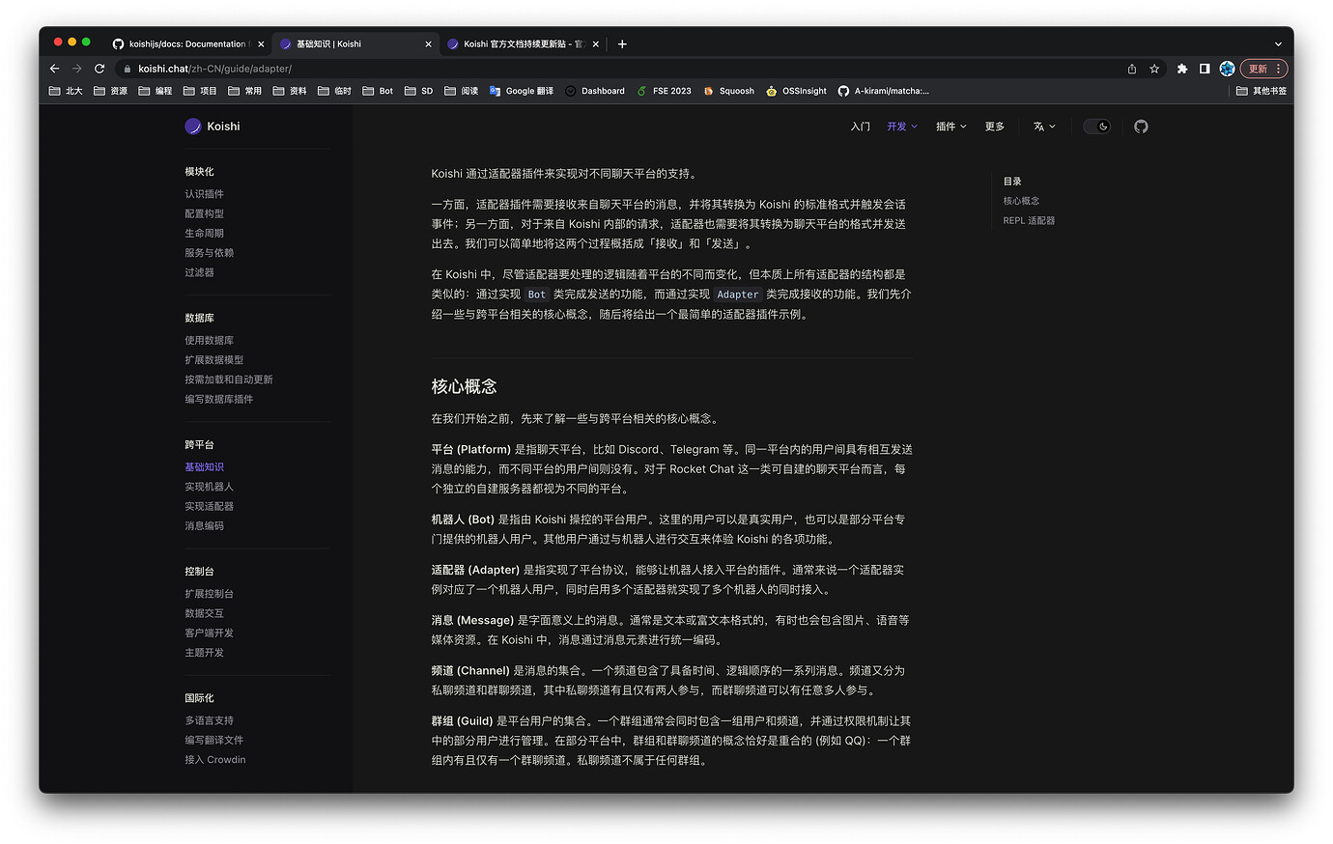Open the 实现适配器 sidebar link
This screenshot has width=1333, height=844.
[209, 506]
